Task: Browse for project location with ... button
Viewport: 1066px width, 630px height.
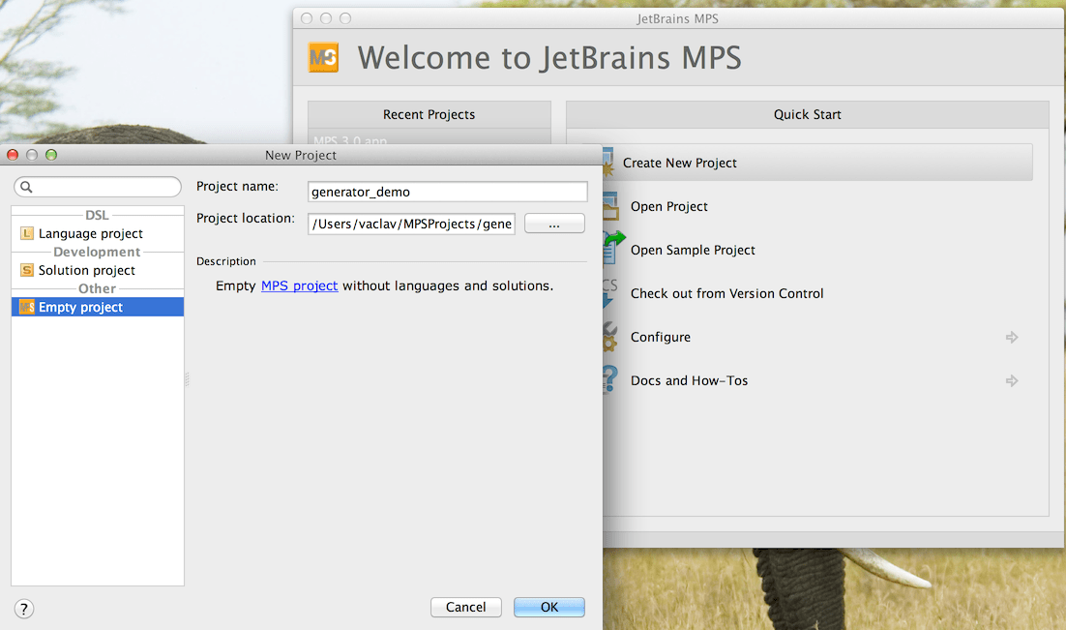Action: click(554, 224)
